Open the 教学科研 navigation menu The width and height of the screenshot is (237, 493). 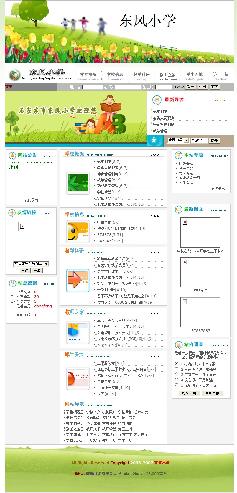pos(141,76)
